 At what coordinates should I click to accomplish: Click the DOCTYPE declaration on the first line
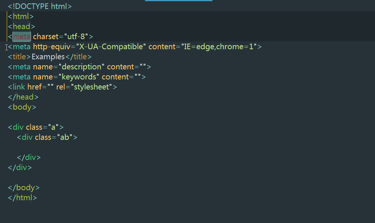pyautogui.click(x=40, y=6)
